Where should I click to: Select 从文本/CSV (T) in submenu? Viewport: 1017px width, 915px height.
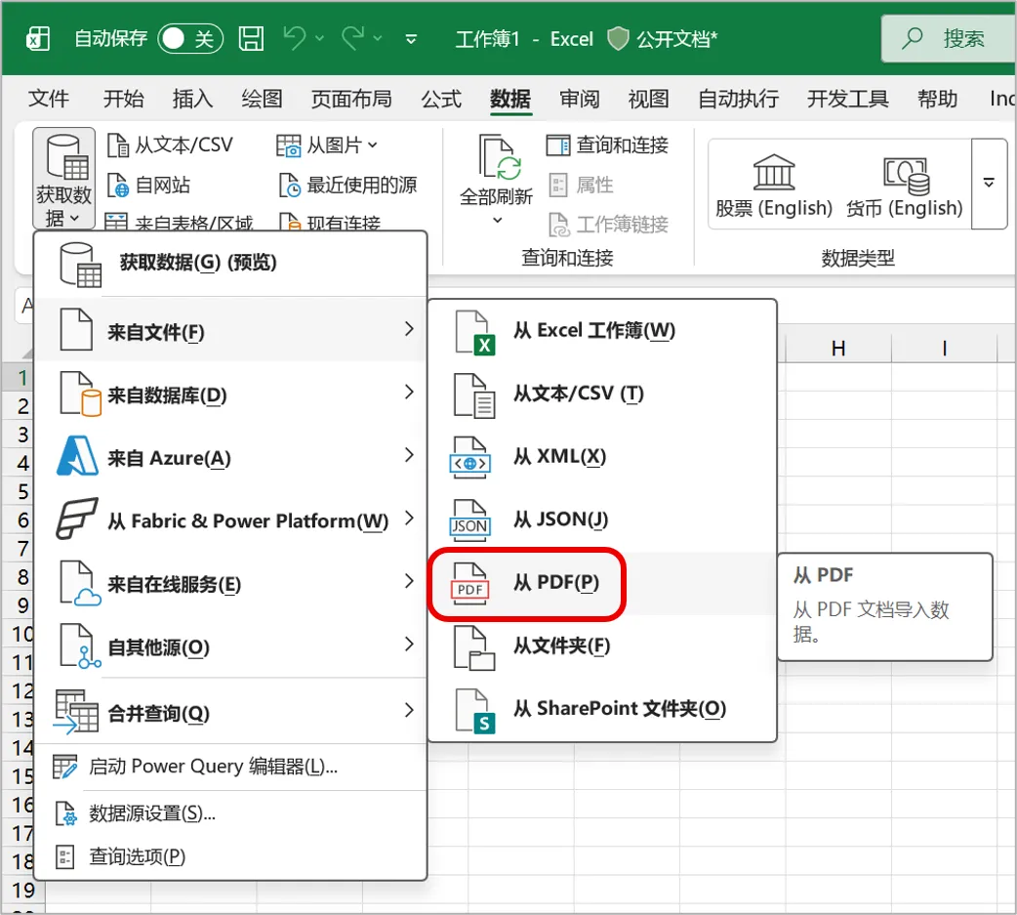click(x=602, y=394)
